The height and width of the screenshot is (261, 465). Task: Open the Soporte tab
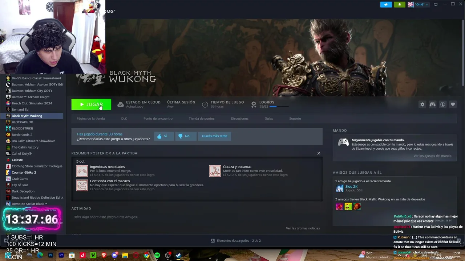point(295,119)
